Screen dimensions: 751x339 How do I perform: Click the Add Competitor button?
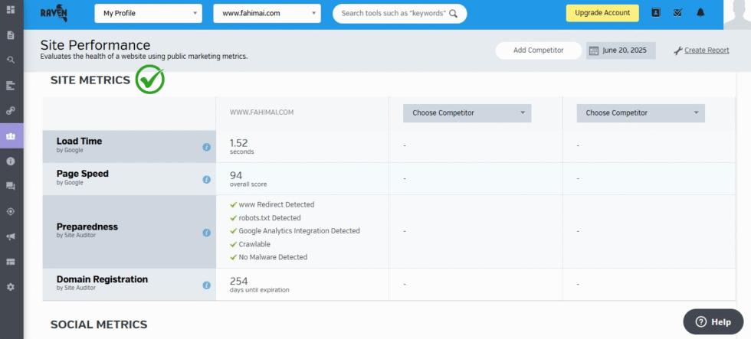click(x=538, y=51)
